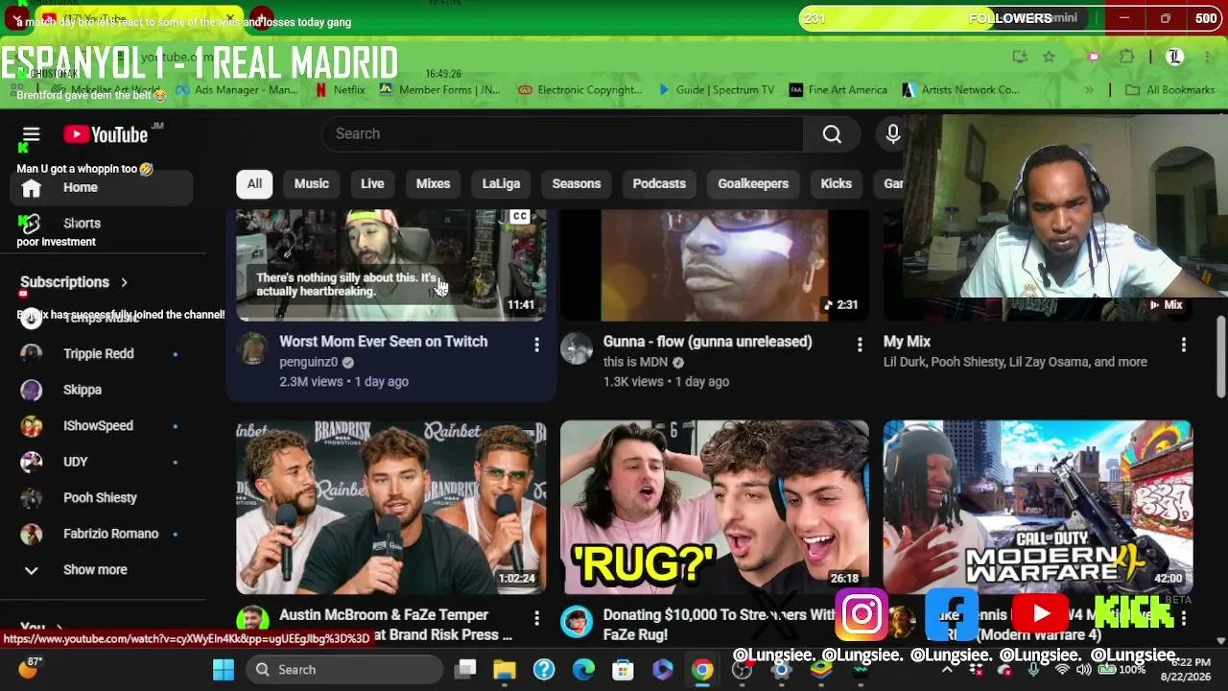Open the Home sidebar item
Screen dimensions: 1228x691
[x=102, y=188]
